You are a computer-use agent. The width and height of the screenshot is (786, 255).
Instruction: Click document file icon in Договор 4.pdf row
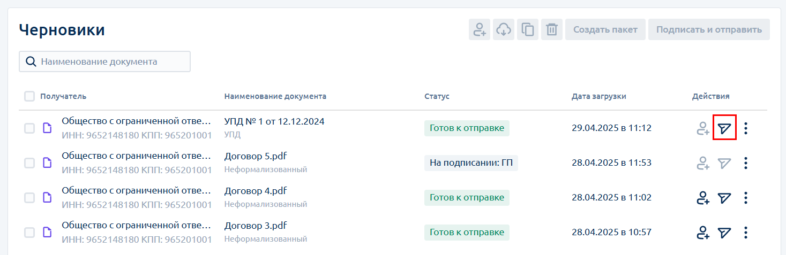pos(48,198)
